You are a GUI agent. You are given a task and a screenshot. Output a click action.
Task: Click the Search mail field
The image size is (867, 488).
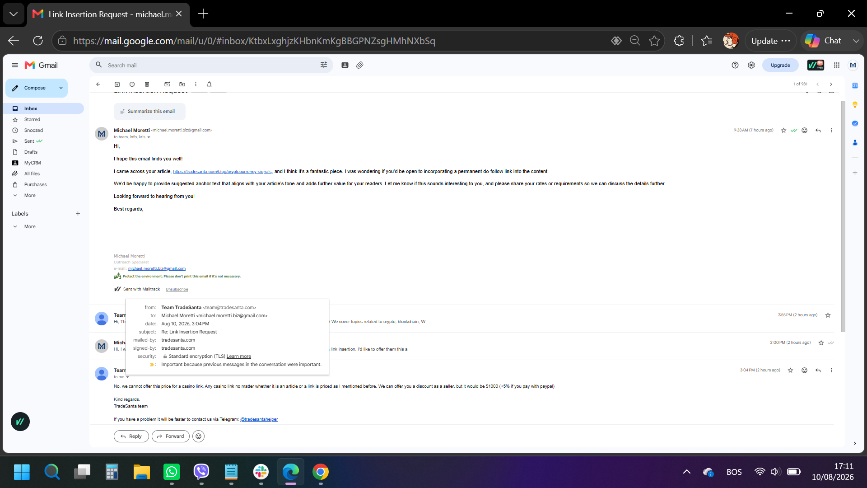[211, 65]
